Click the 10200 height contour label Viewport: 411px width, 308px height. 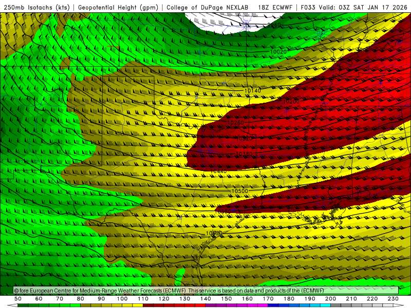click(291, 101)
